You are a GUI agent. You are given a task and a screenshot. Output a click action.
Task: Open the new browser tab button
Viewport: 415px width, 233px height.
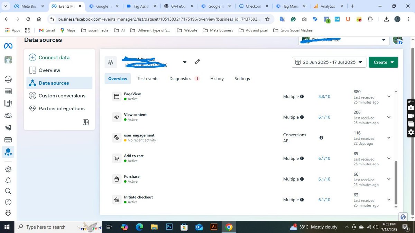352,6
